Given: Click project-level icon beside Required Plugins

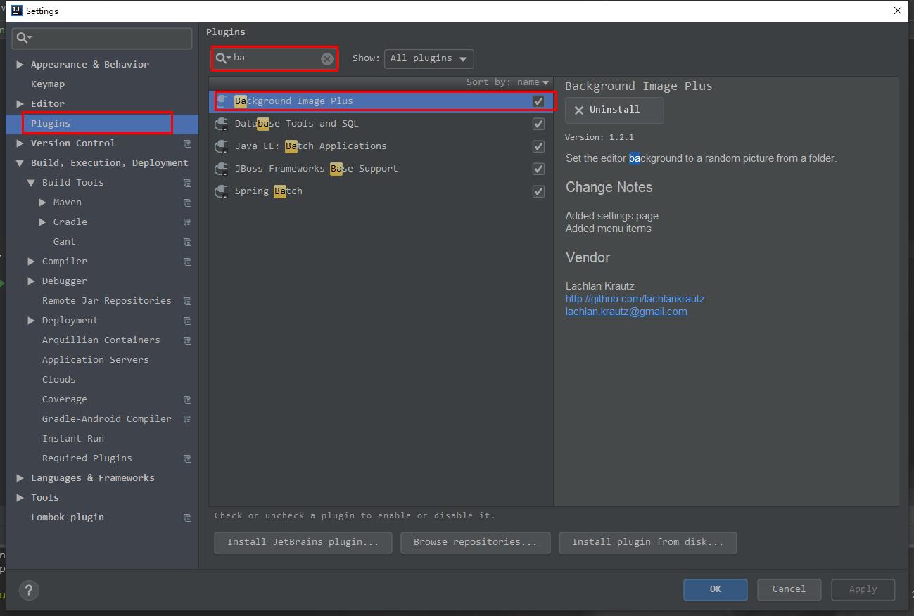Looking at the screenshot, I should tap(187, 458).
